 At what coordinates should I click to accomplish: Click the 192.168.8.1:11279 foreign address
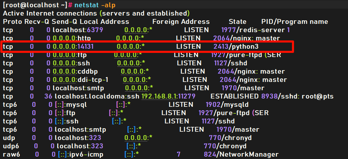pyautogui.click(x=168, y=96)
